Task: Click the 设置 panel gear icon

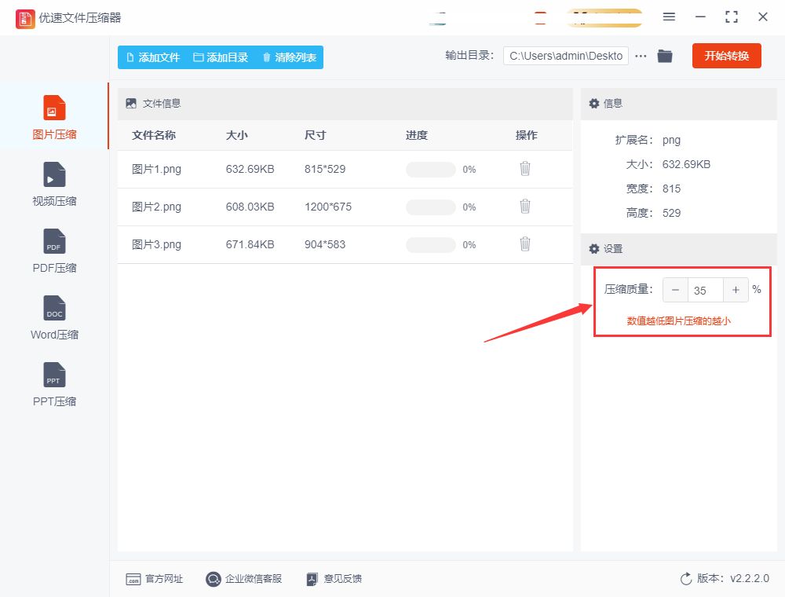Action: tap(593, 249)
